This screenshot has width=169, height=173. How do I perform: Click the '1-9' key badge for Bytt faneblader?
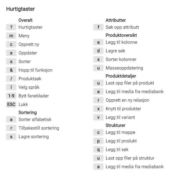[11, 96]
